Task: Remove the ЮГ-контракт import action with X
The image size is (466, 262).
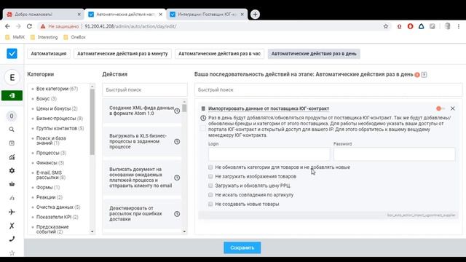Action: tap(452, 108)
